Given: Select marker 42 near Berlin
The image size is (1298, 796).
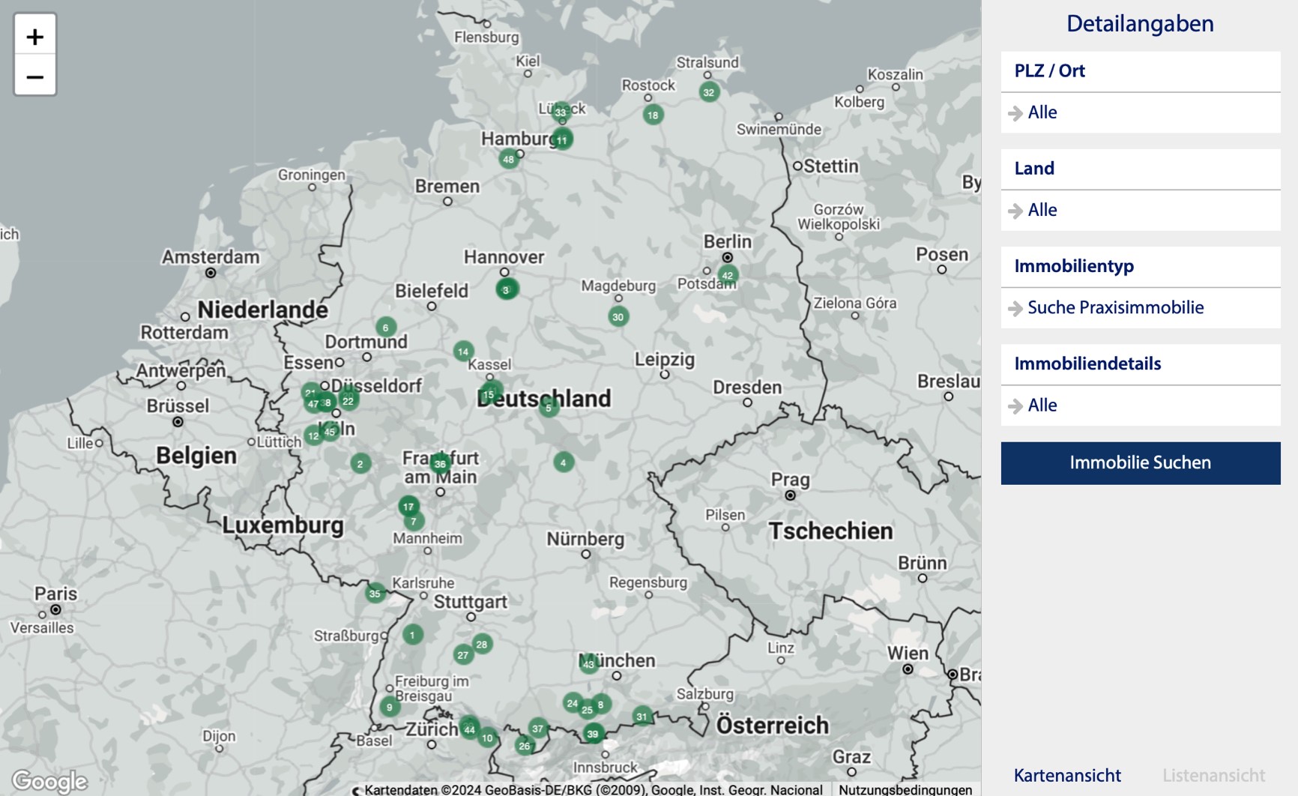Looking at the screenshot, I should [x=726, y=275].
